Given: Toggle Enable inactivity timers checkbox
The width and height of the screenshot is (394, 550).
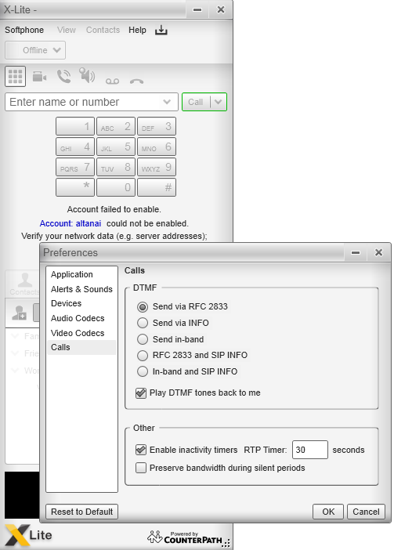Looking at the screenshot, I should pyautogui.click(x=141, y=450).
